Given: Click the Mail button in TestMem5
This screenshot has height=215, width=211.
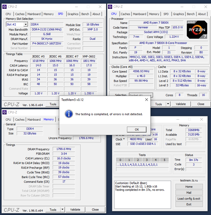Looking at the screenshot, I should click(x=189, y=192).
